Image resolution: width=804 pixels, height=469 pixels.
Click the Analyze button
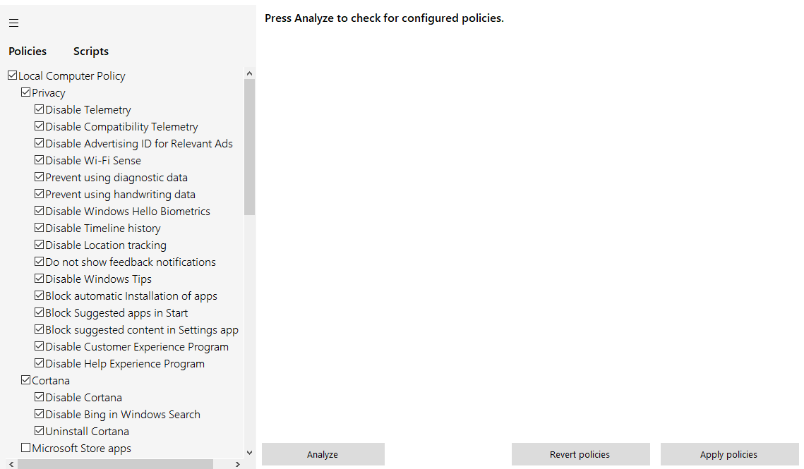tap(323, 454)
